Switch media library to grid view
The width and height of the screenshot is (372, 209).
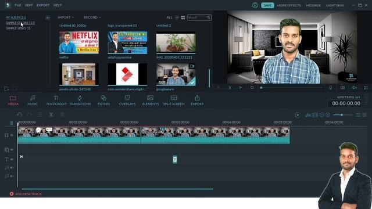(183, 17)
